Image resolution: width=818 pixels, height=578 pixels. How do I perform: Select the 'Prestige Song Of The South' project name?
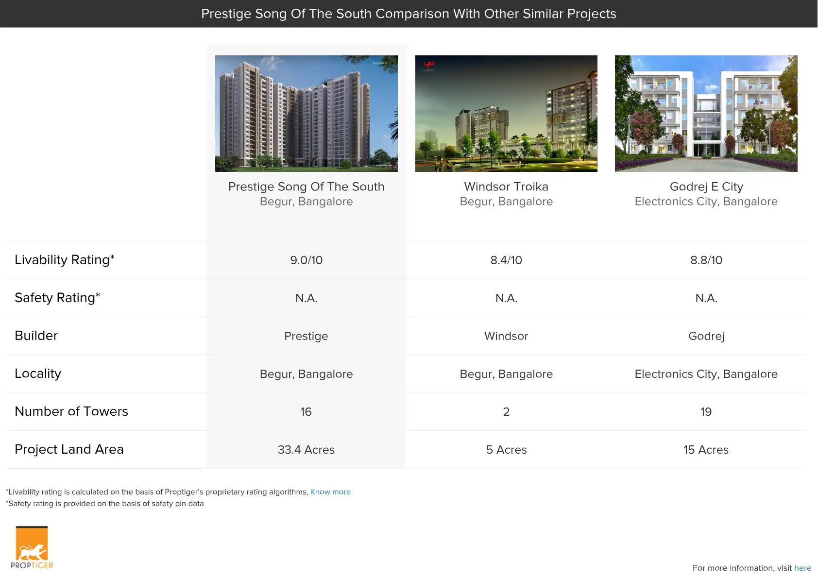306,187
